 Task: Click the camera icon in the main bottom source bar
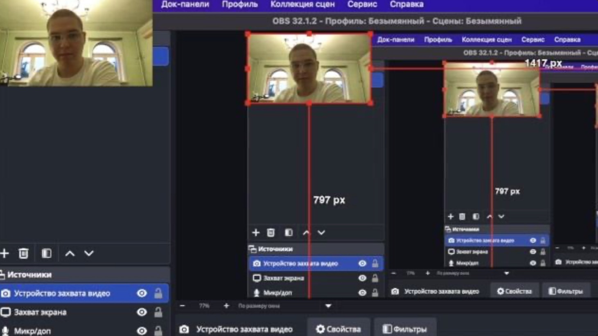tap(184, 329)
